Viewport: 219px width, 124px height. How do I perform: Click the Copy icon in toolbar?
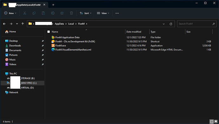point(34,13)
